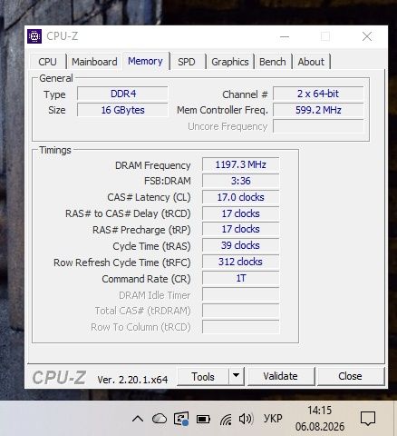Show hidden tray icons chevron
This screenshot has width=397, height=436.
[138, 419]
